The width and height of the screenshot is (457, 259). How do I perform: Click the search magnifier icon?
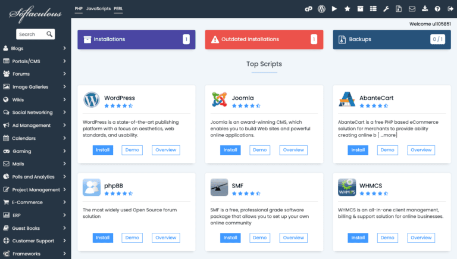tap(49, 34)
